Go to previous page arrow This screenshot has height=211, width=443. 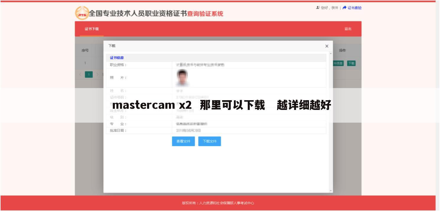point(80,74)
